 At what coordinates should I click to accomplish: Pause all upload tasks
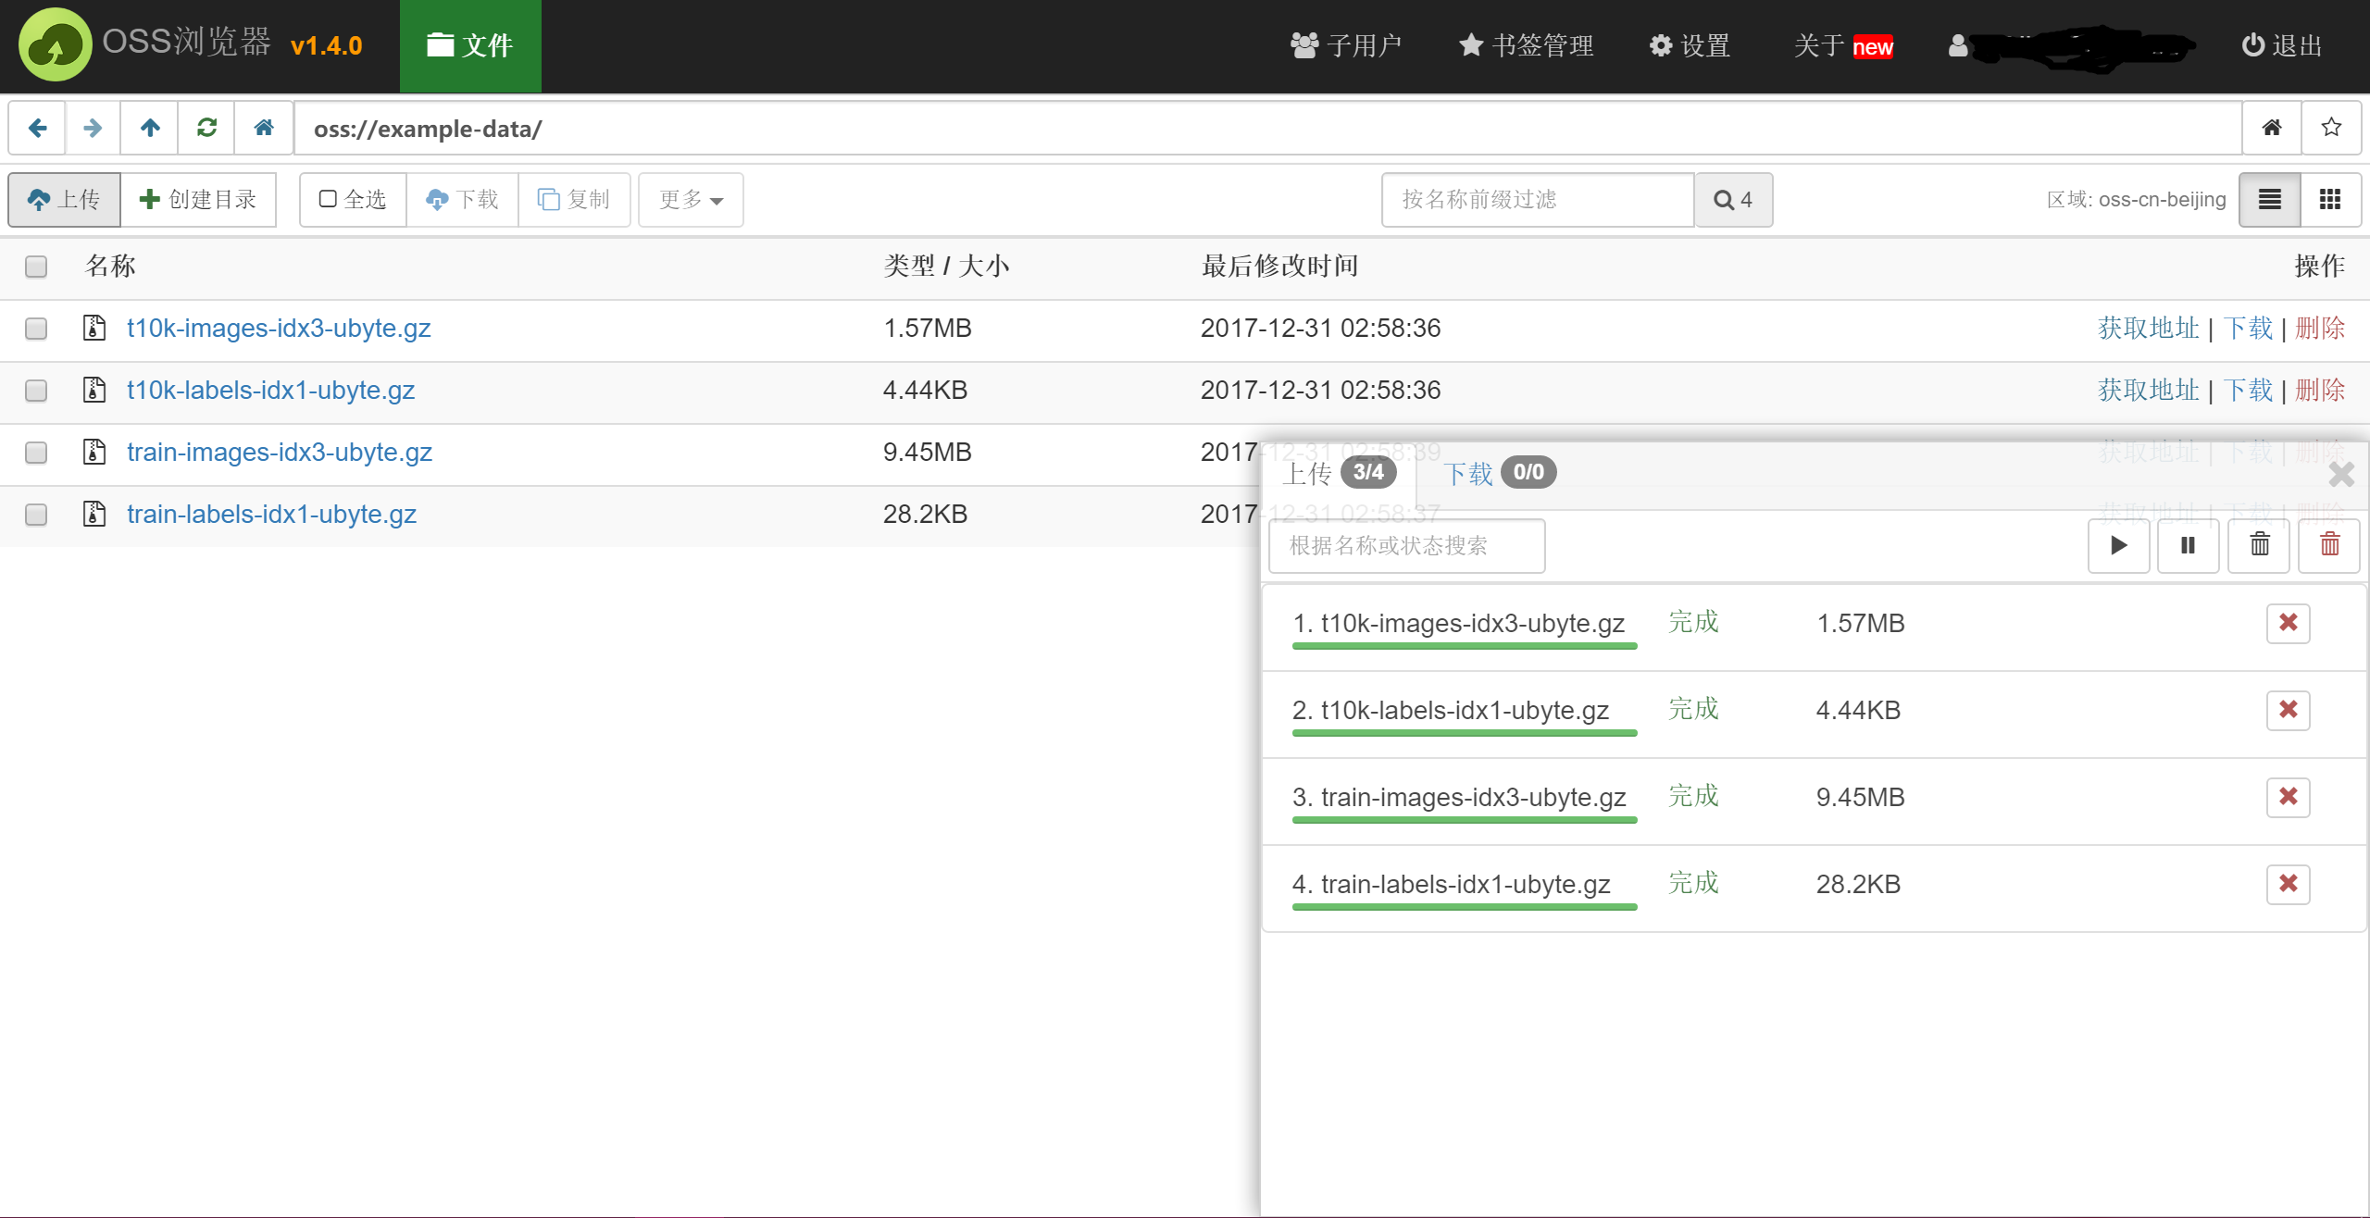[x=2189, y=545]
